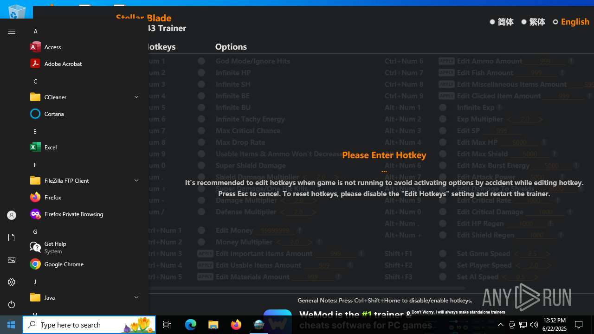Screen dimensions: 594x334
Task: Click the Edit Max Shield value field
Action: pos(529,154)
